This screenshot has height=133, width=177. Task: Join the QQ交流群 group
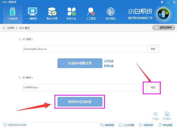(x=127, y=125)
